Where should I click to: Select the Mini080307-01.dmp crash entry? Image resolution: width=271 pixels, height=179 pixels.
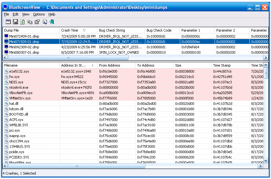coord(24,52)
